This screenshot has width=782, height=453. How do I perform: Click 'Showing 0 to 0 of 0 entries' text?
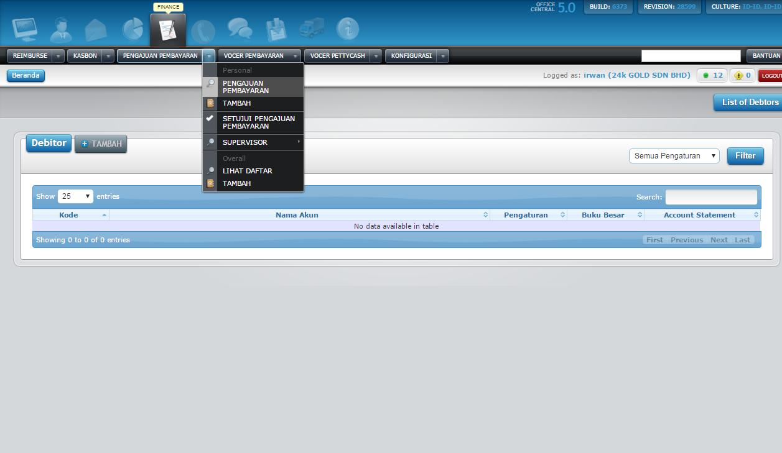coord(83,240)
